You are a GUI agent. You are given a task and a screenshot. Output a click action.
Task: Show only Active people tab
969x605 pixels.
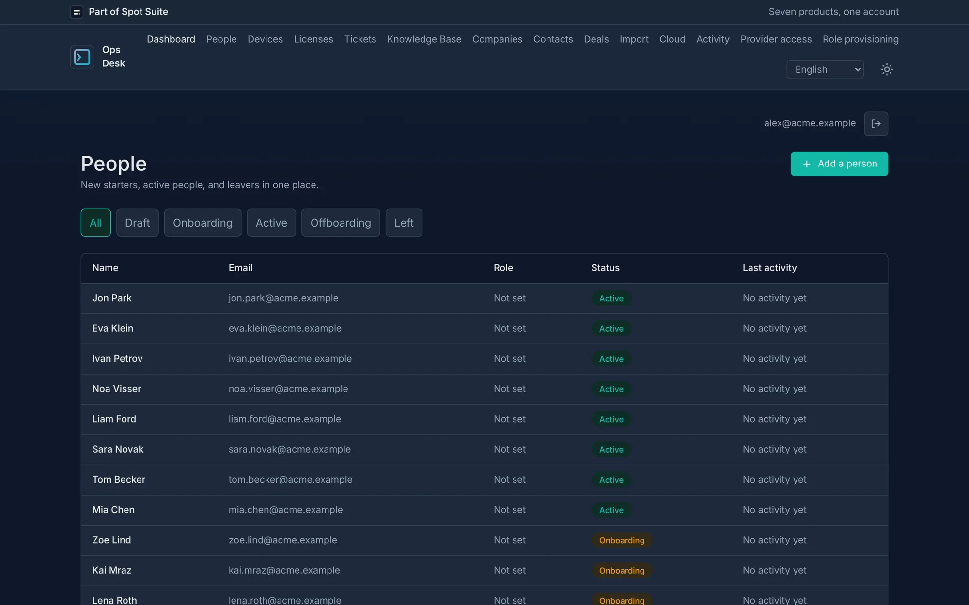coord(271,223)
